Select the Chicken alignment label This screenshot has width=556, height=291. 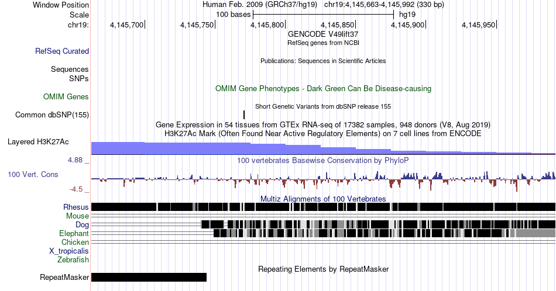pyautogui.click(x=75, y=242)
